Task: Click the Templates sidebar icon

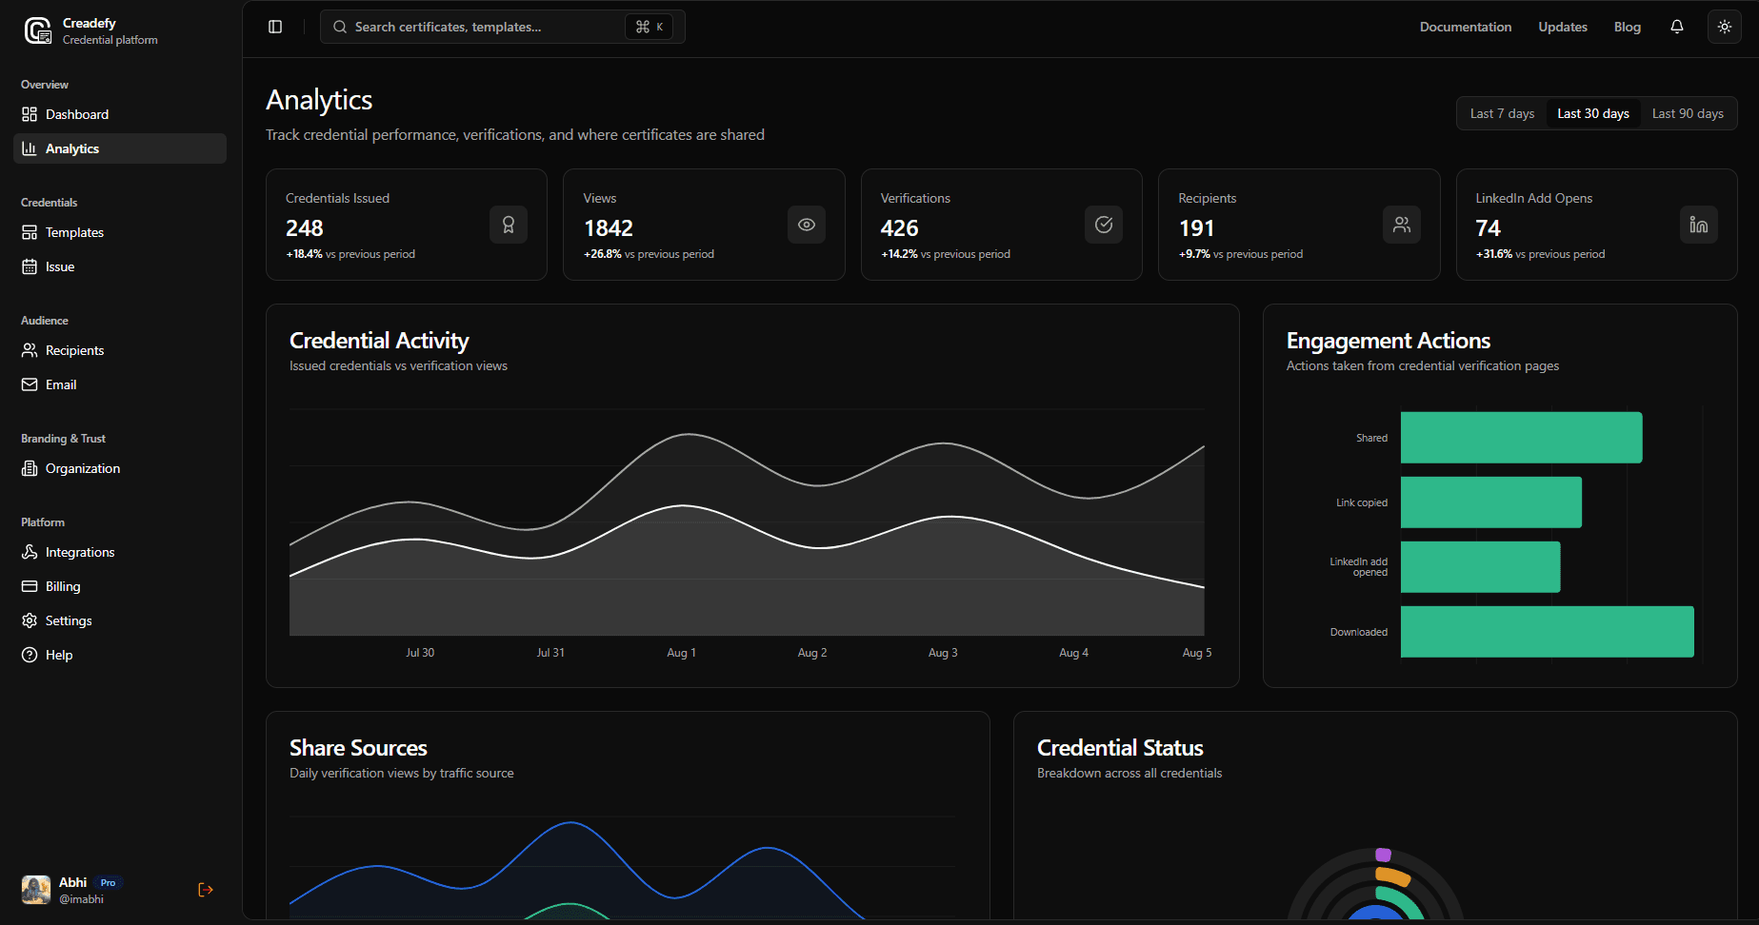Action: 30,232
